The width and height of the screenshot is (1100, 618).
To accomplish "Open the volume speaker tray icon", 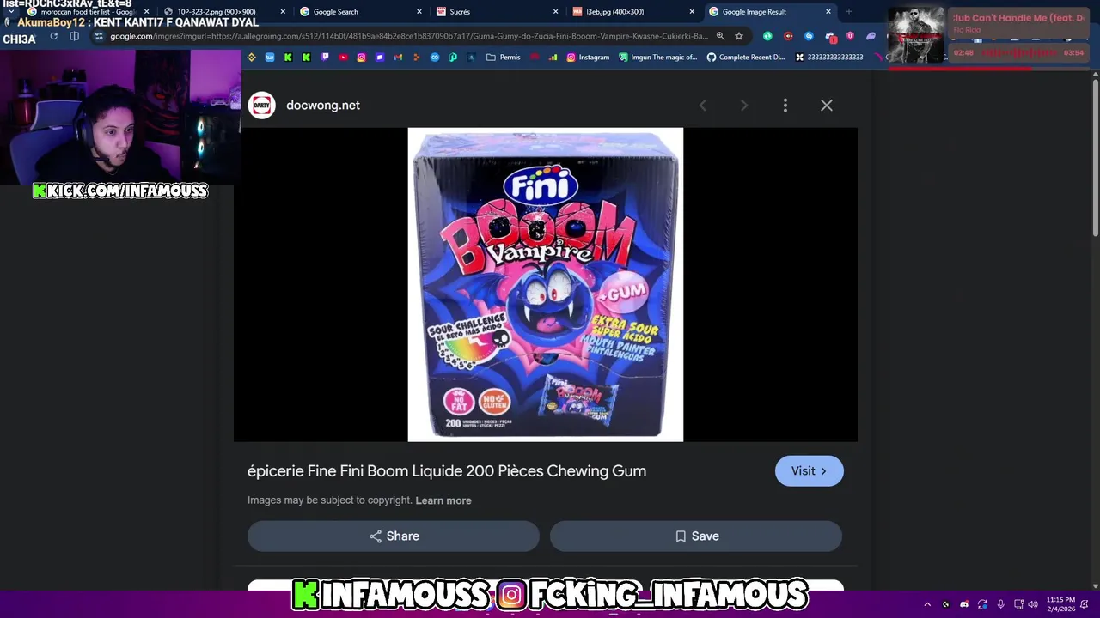I will pyautogui.click(x=1033, y=604).
